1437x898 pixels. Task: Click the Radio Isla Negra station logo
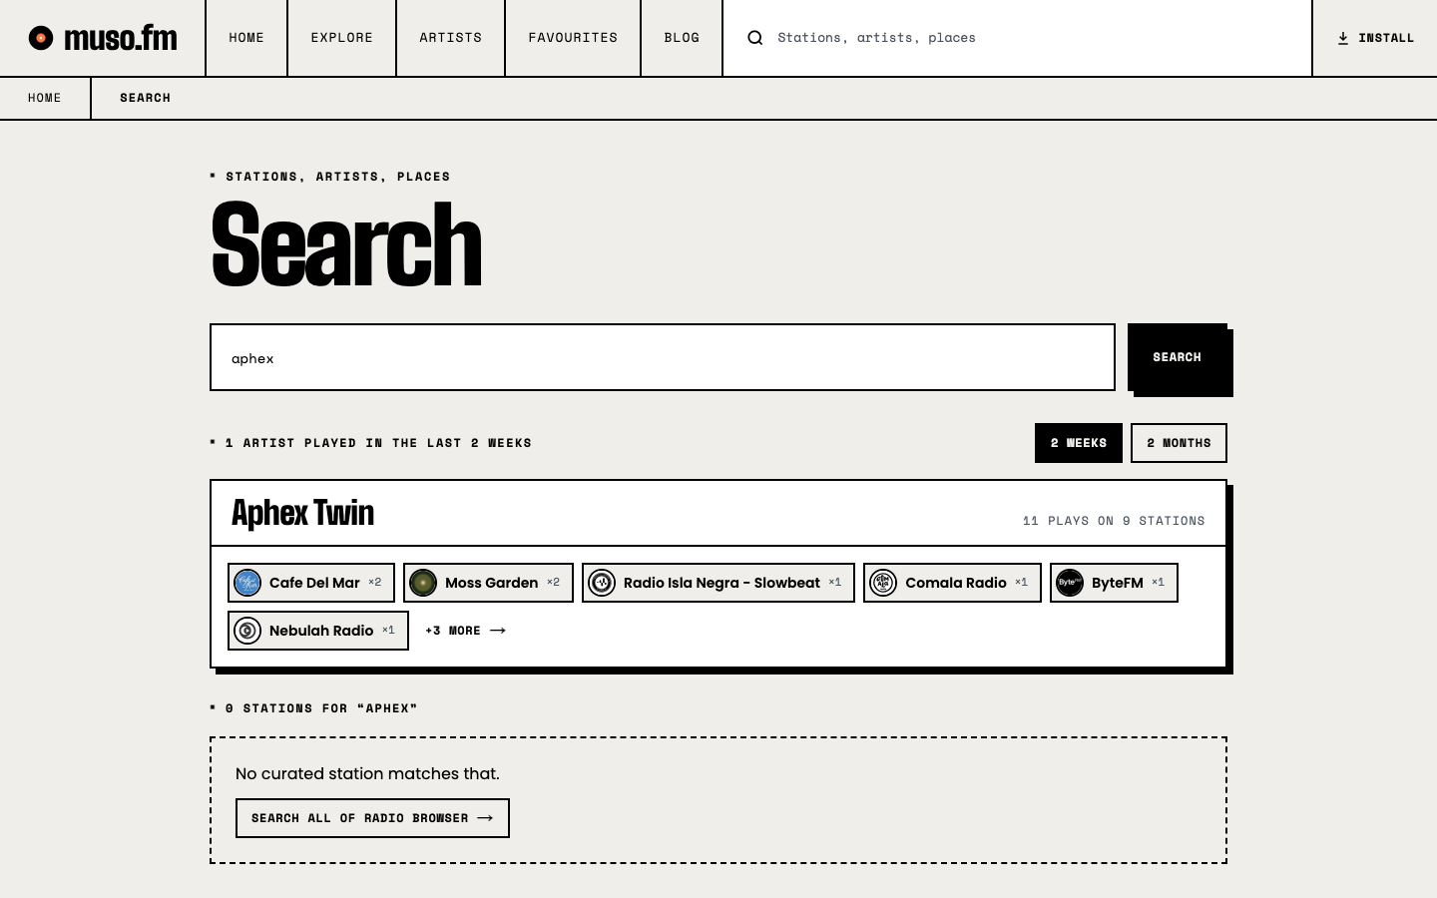coord(602,583)
